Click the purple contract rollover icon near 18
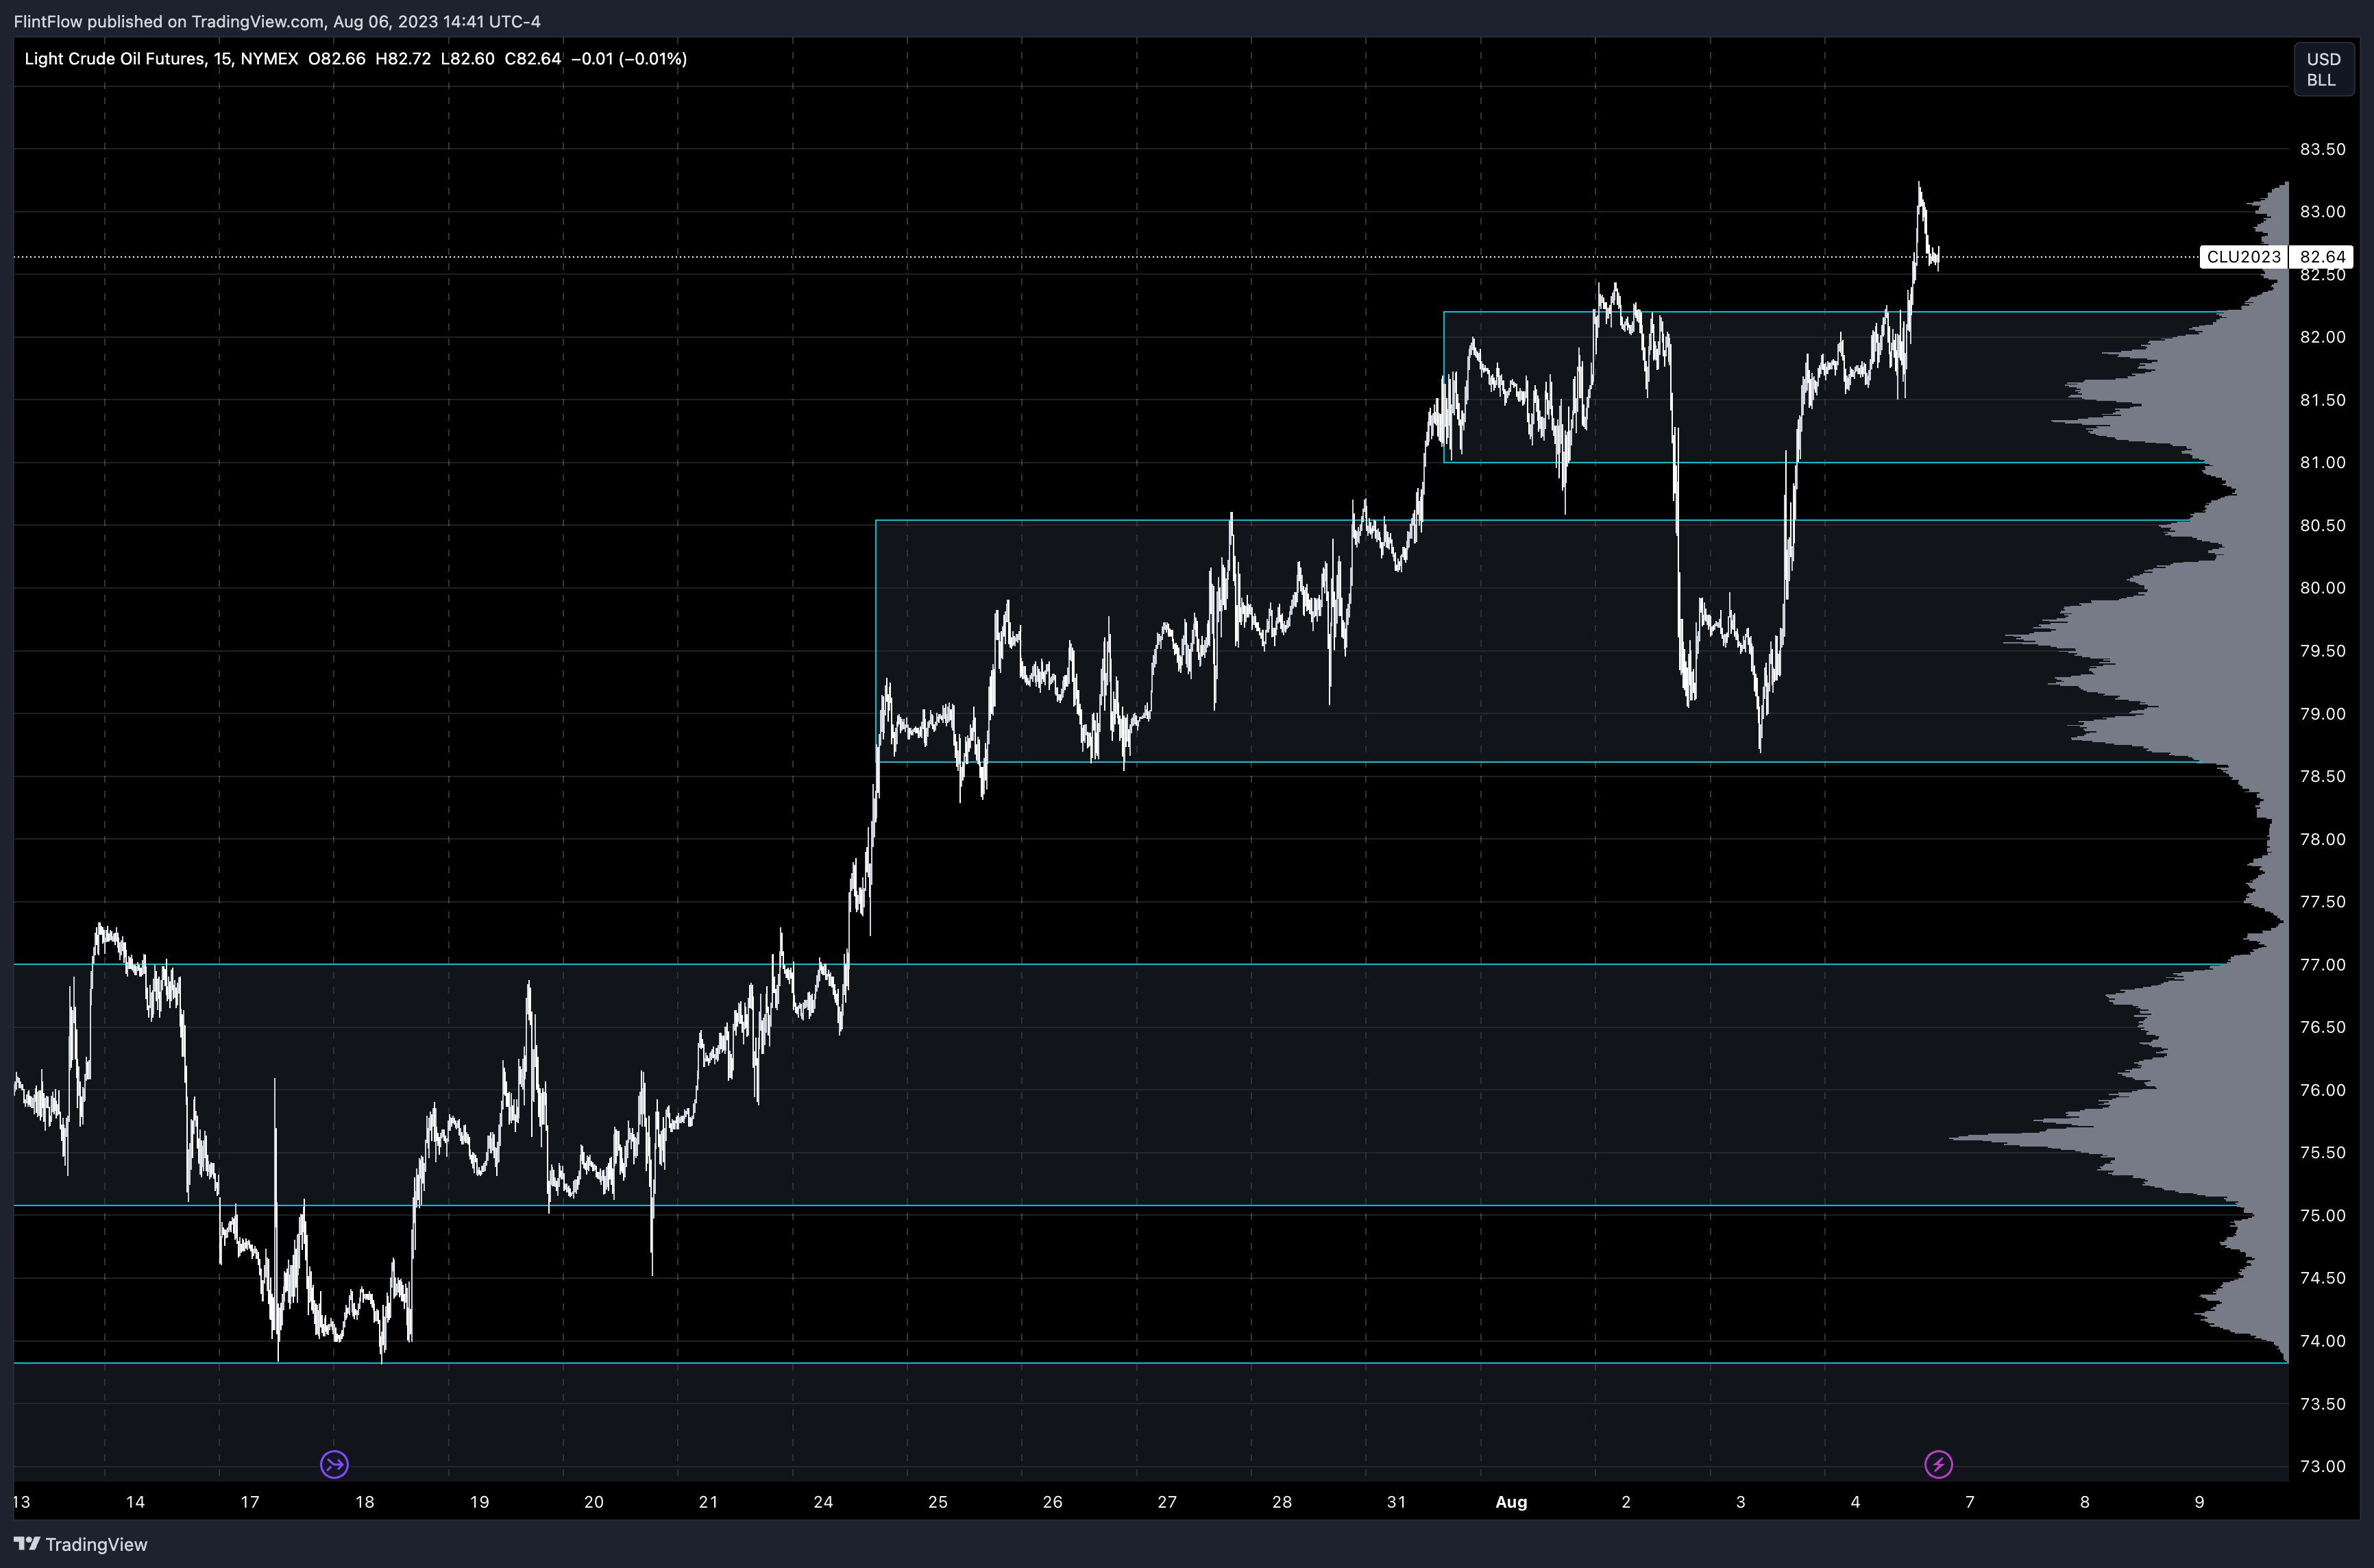Screen dimensions: 2374x1568 (334, 1464)
